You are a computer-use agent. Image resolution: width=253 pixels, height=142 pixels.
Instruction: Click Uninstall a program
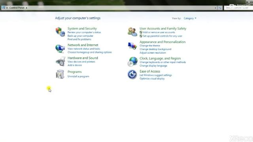click(78, 77)
